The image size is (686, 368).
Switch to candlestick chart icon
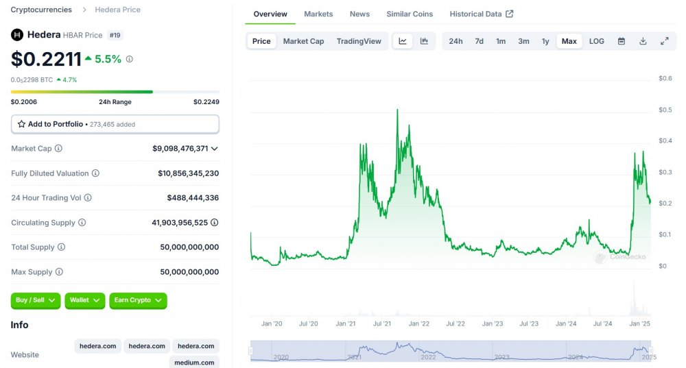point(424,41)
